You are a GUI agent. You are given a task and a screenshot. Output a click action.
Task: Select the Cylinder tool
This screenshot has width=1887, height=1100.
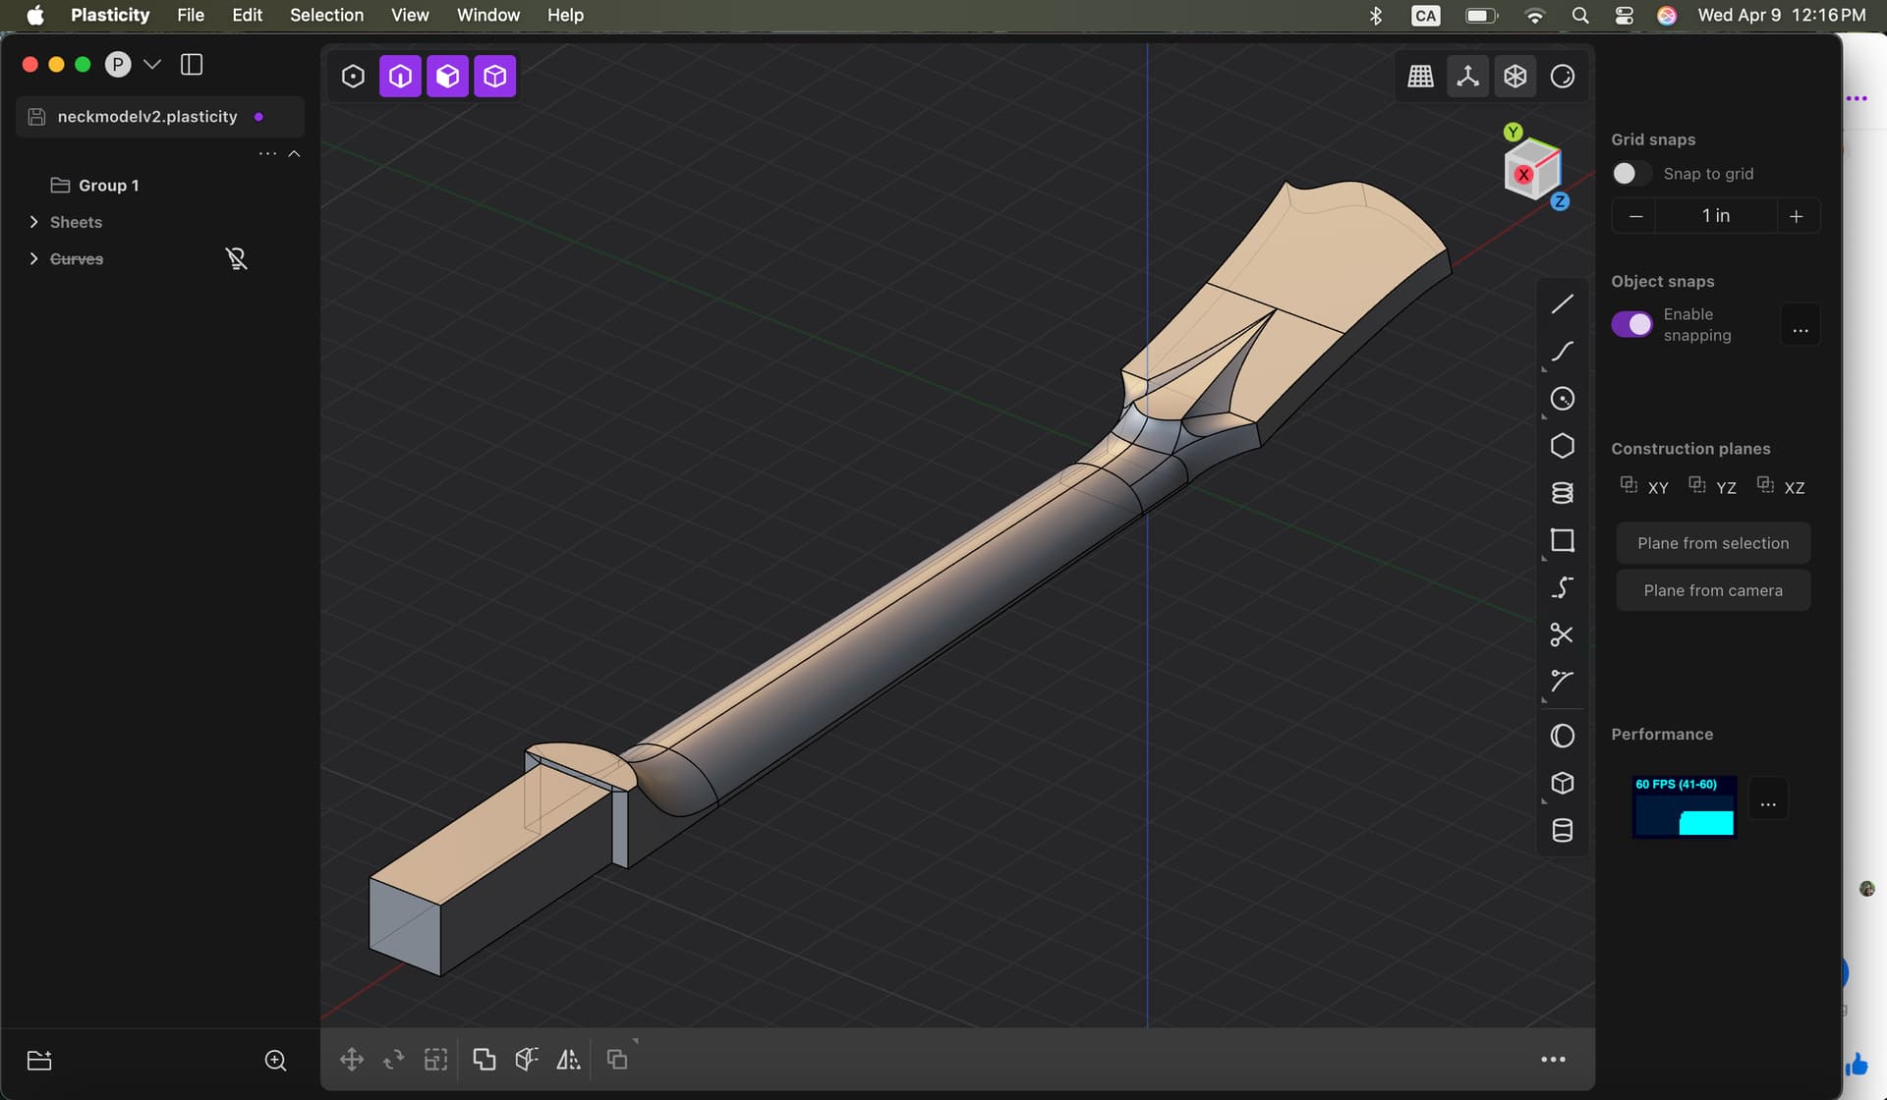(x=1562, y=830)
